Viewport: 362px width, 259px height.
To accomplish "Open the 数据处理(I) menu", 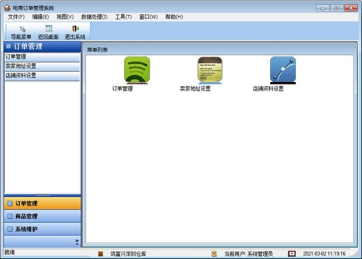I will [94, 16].
